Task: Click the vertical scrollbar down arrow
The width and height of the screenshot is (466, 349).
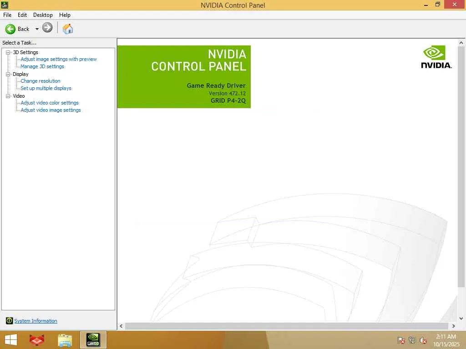Action: click(461, 319)
